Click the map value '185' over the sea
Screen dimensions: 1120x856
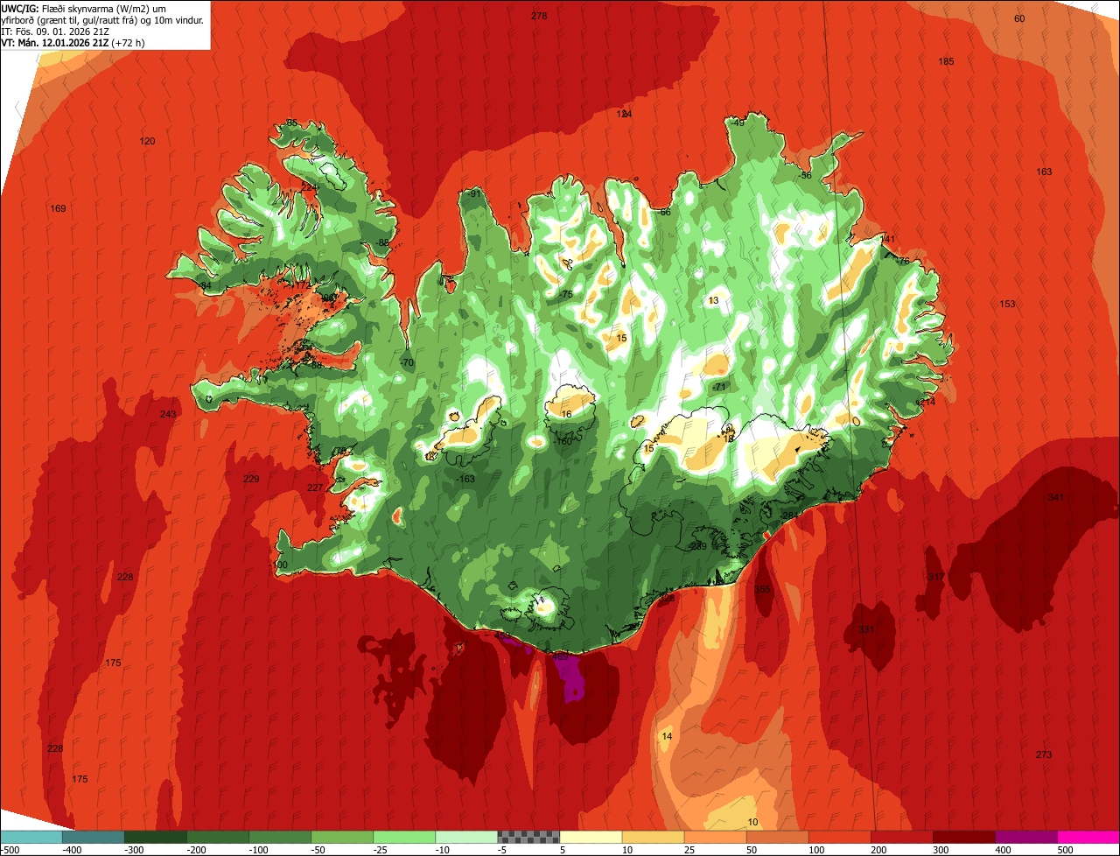click(x=946, y=61)
